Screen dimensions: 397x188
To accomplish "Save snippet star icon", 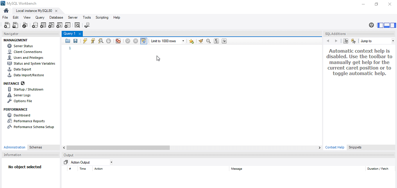I will pos(191,41).
